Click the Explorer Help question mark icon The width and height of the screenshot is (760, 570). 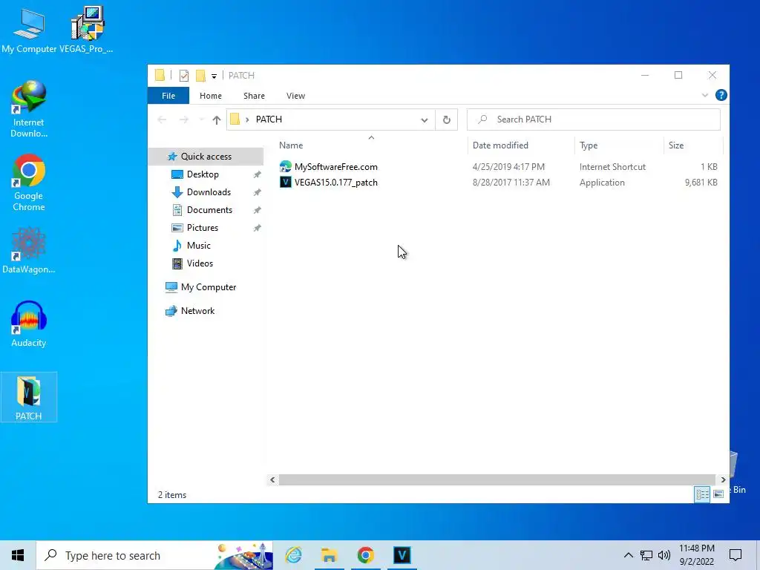tap(721, 95)
